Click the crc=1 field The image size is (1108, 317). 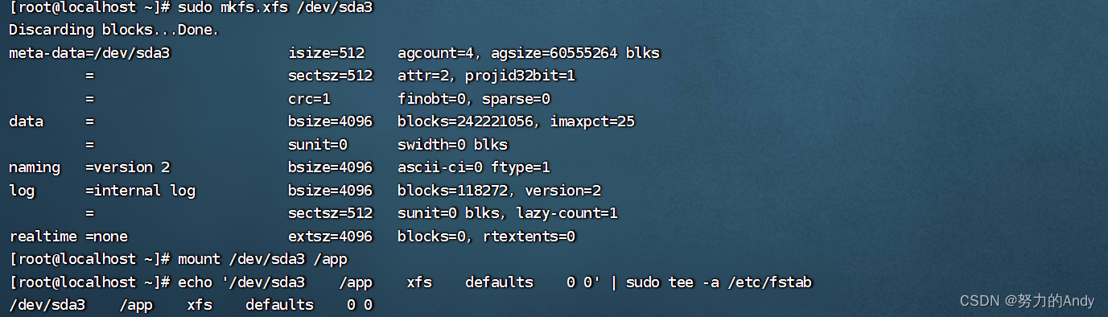(x=309, y=100)
